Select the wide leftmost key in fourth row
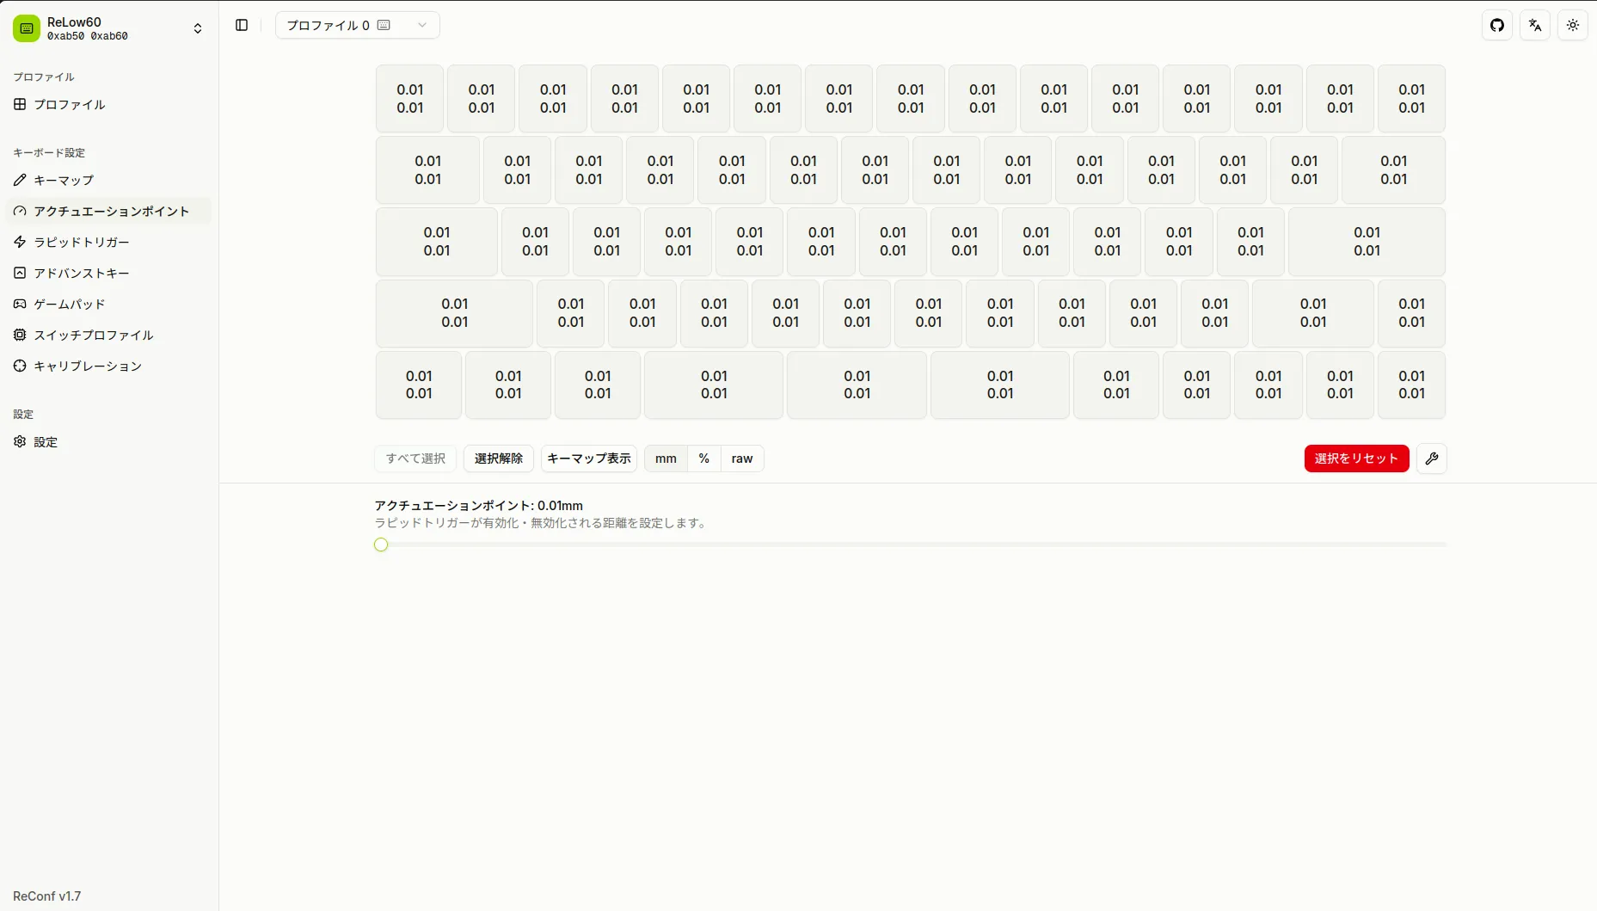The image size is (1597, 911). point(455,313)
